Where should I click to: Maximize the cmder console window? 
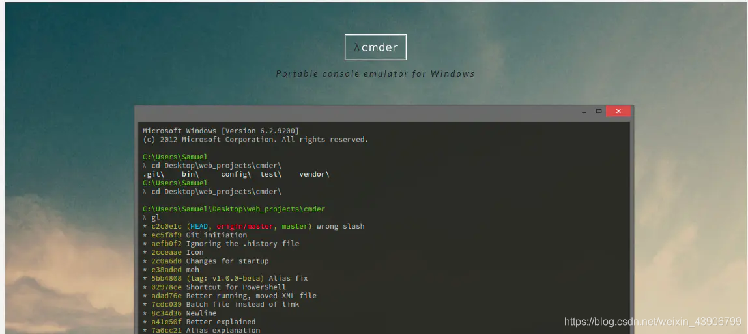coord(599,111)
